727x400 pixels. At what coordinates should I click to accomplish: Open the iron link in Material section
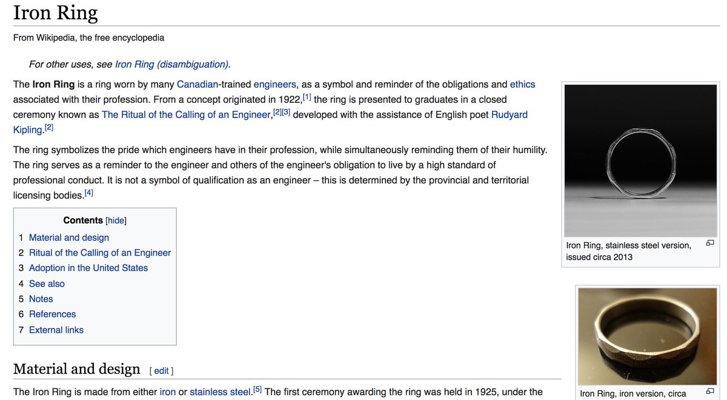[x=168, y=392]
